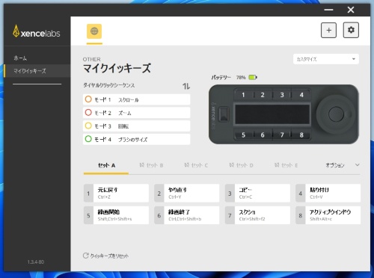Edit key 5 録画開始 assignment
Image resolution: width=374 pixels, height=278 pixels.
pyautogui.click(x=116, y=215)
